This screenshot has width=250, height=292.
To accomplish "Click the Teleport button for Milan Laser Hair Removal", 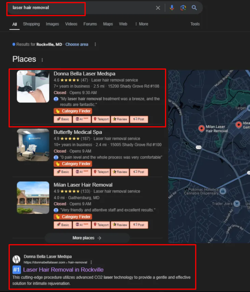I will coord(101,225).
